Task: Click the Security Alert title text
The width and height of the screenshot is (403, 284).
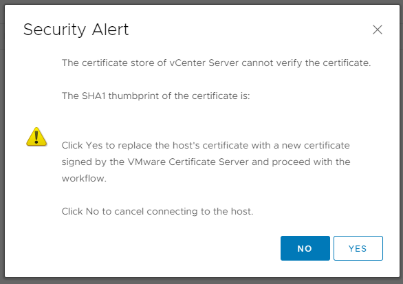Action: (x=76, y=30)
